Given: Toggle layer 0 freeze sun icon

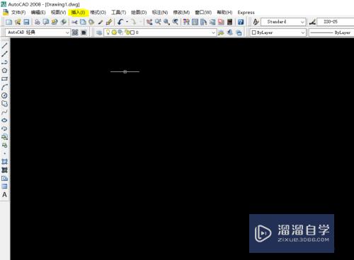Looking at the screenshot, I should (x=114, y=32).
